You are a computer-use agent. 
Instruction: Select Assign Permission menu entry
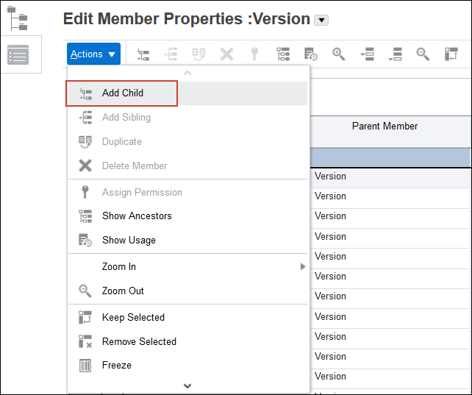pyautogui.click(x=187, y=192)
